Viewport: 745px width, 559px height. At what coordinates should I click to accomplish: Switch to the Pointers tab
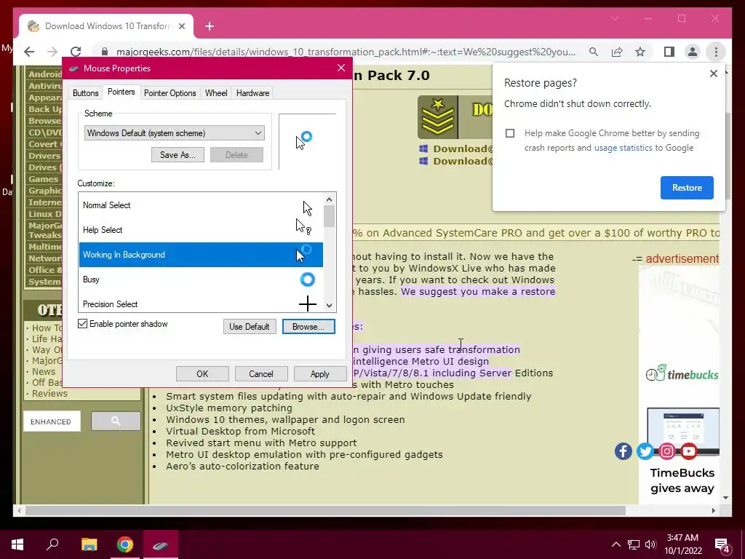coord(121,92)
